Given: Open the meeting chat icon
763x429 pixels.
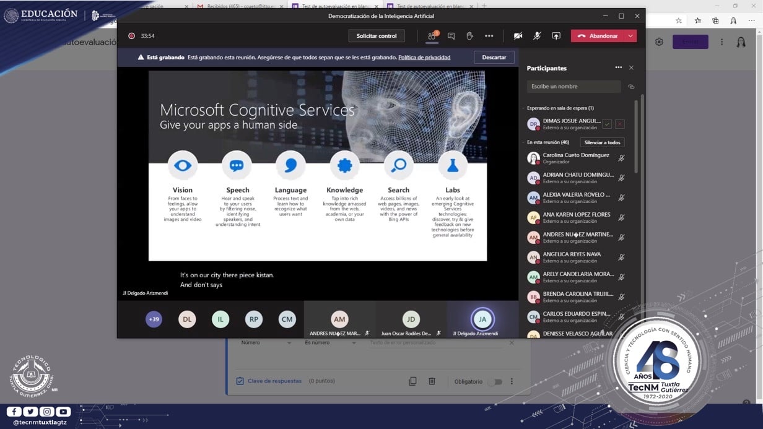Looking at the screenshot, I should click(x=451, y=36).
